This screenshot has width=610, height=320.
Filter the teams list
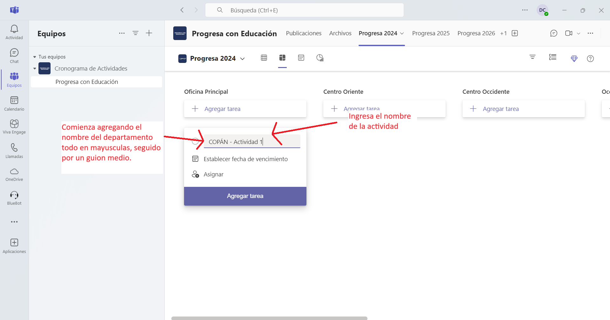pyautogui.click(x=135, y=33)
